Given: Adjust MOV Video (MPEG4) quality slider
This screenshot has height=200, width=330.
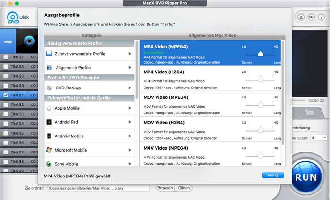Looking at the screenshot, I should click(x=261, y=104).
